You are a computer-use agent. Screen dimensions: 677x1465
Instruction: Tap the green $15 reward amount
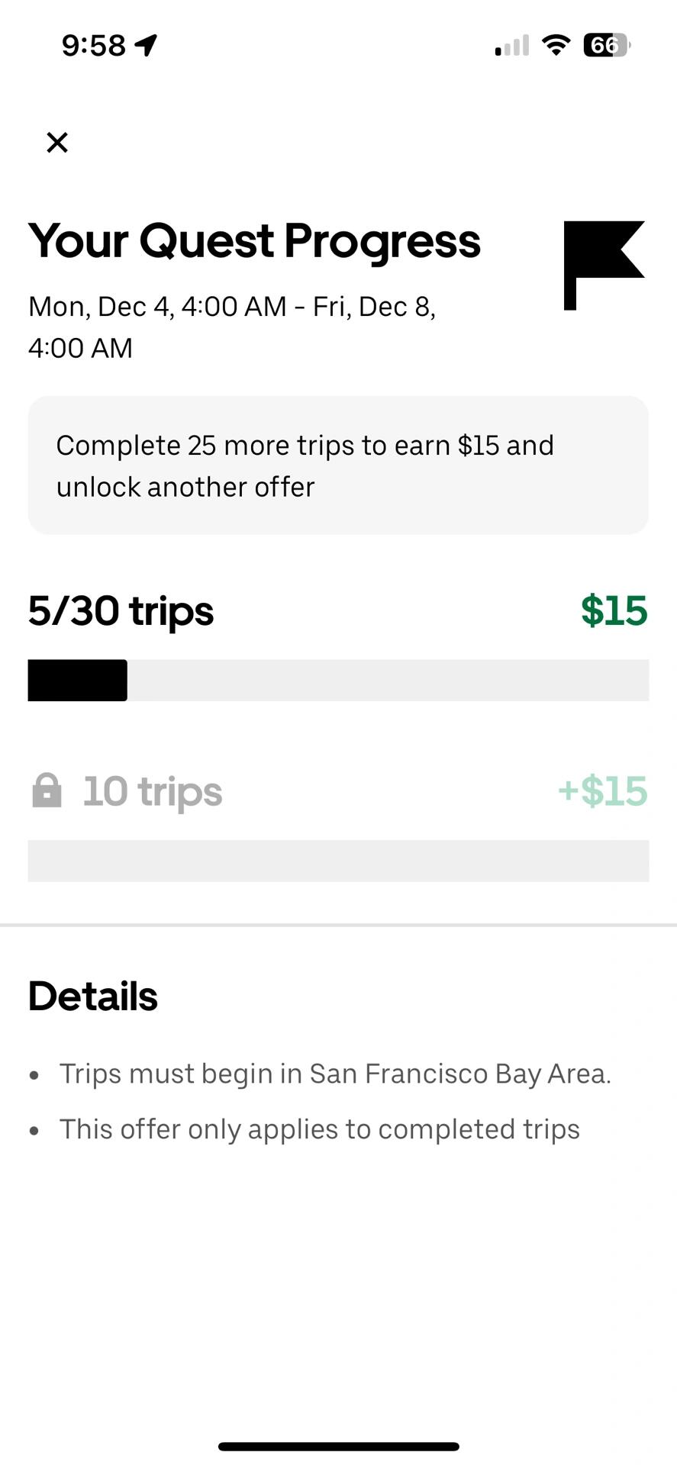pos(614,611)
